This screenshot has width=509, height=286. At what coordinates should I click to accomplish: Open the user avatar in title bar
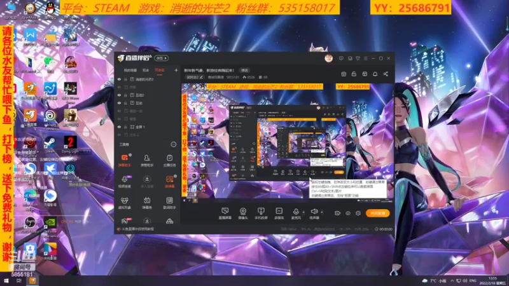point(328,58)
